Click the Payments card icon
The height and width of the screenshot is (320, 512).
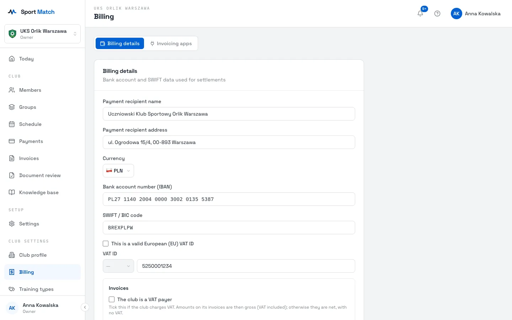[12, 141]
